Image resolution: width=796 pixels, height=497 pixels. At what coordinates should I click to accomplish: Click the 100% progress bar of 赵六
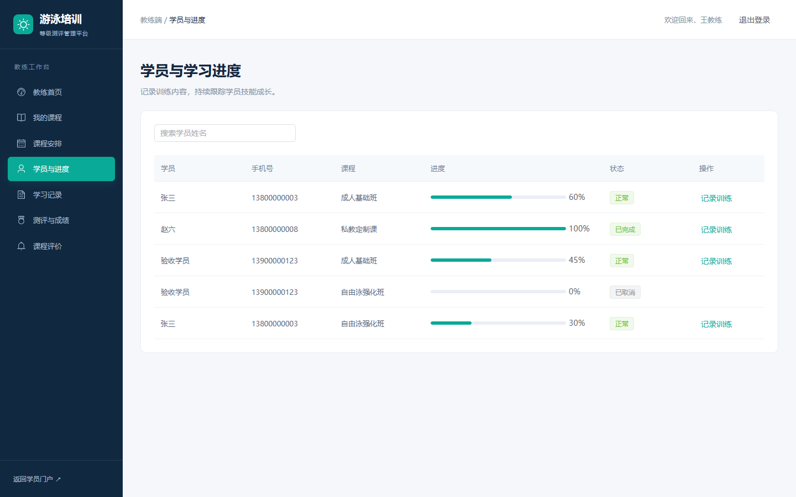498,229
